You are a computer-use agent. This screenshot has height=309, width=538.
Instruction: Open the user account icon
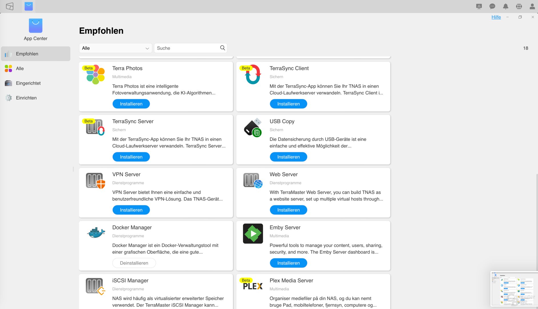(x=532, y=6)
